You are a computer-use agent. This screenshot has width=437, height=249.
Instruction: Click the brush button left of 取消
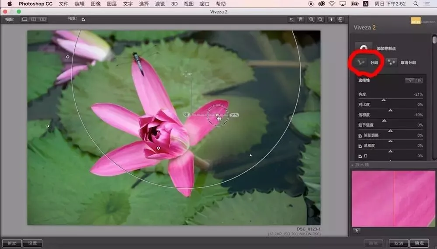[374, 243]
